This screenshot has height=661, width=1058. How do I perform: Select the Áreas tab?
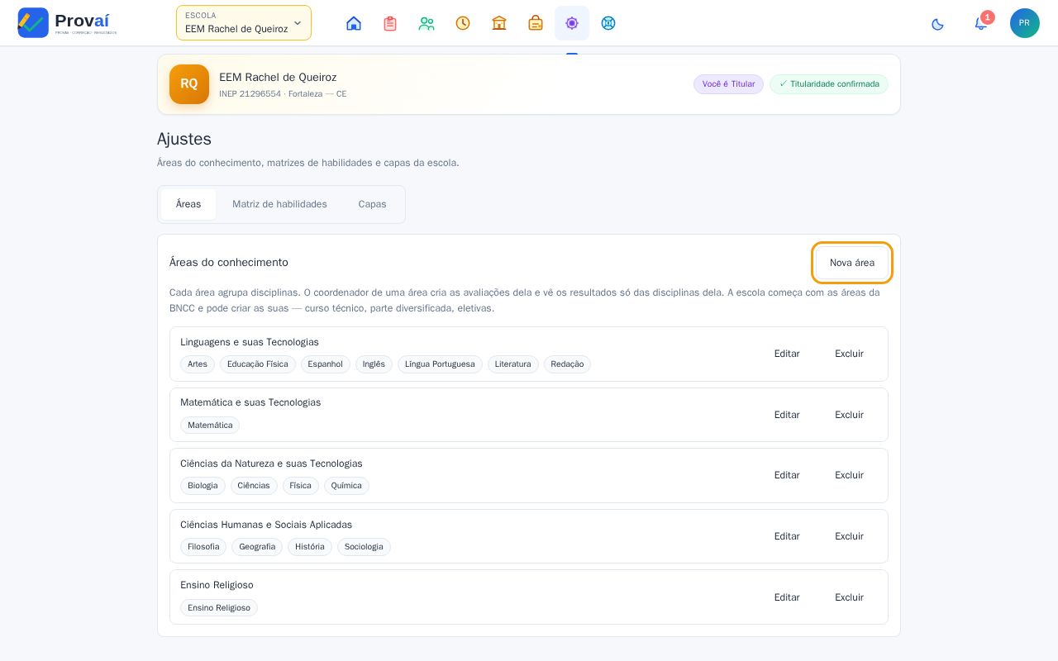coord(188,204)
